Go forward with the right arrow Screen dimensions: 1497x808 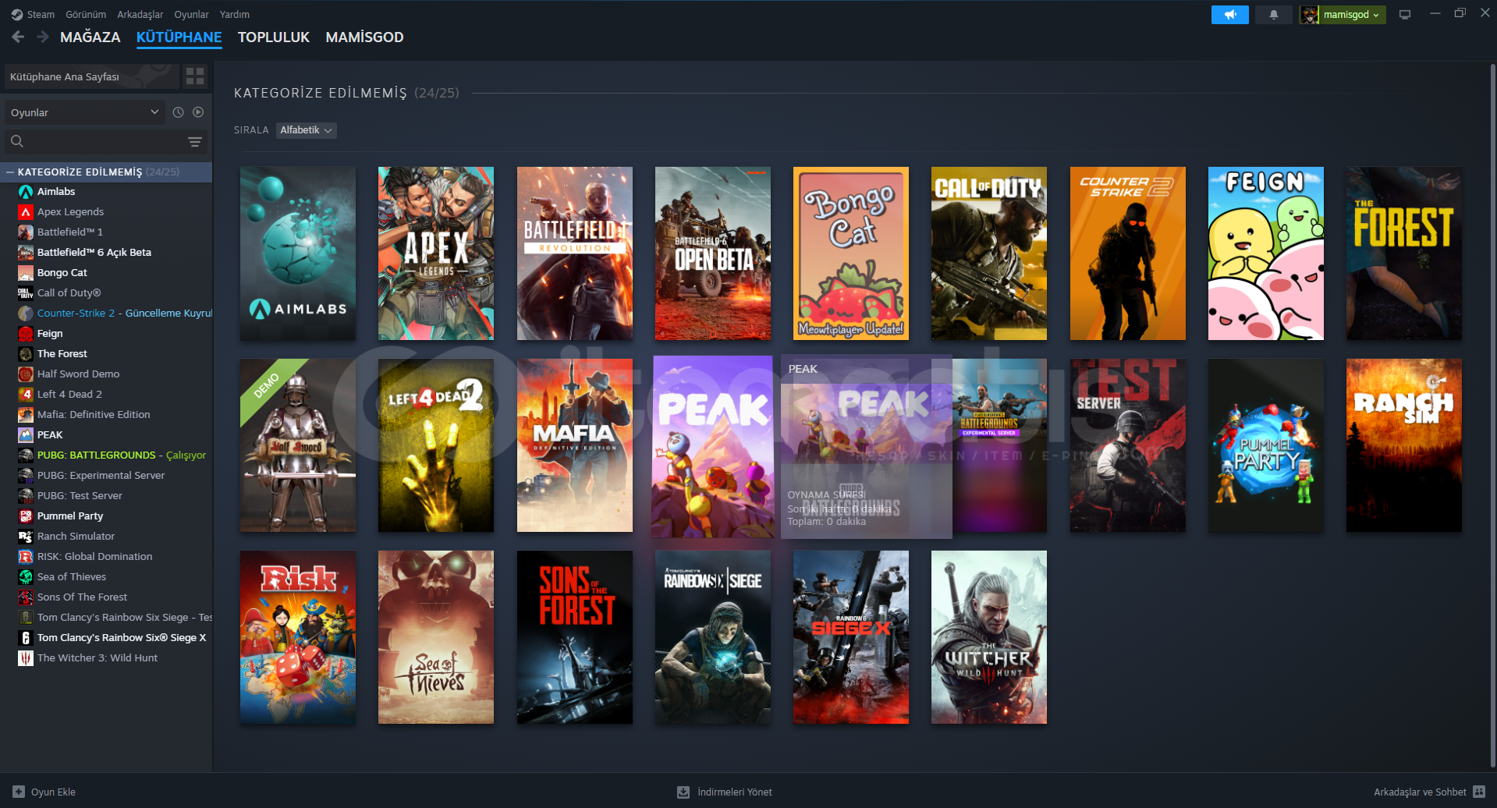point(43,37)
